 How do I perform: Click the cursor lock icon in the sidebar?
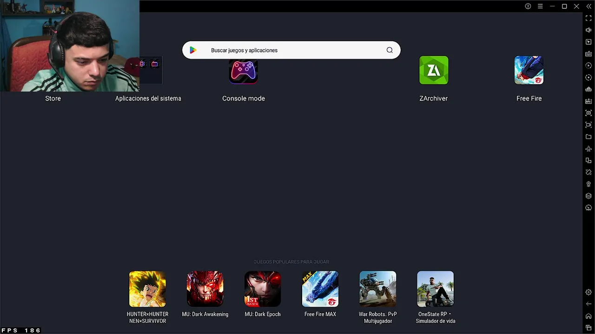(588, 42)
